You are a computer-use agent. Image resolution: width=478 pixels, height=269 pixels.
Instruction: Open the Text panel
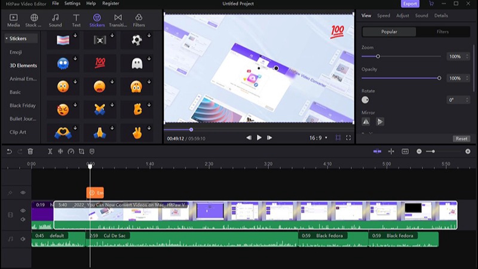pyautogui.click(x=76, y=20)
